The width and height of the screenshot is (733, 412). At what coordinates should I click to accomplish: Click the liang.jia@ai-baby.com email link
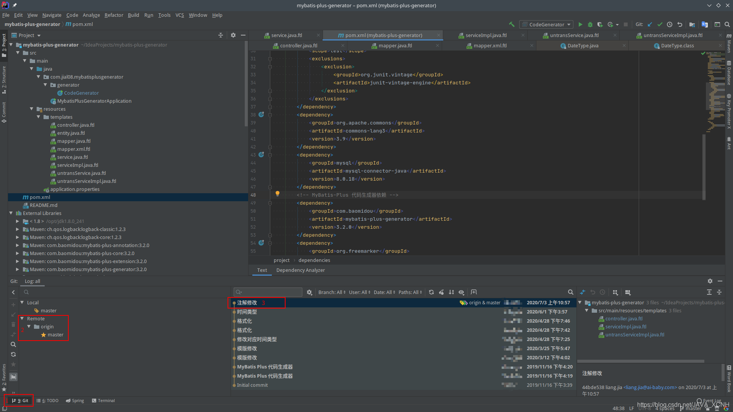pyautogui.click(x=650, y=387)
